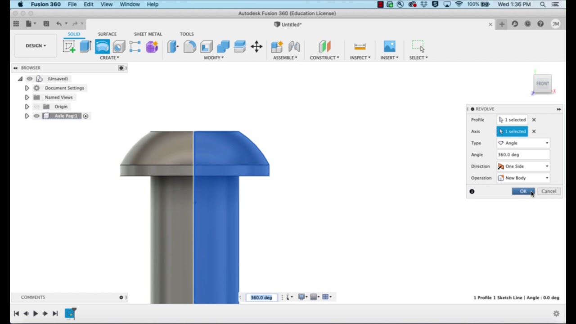The height and width of the screenshot is (324, 576).
Task: Confirm Revolve with OK button
Action: click(523, 191)
